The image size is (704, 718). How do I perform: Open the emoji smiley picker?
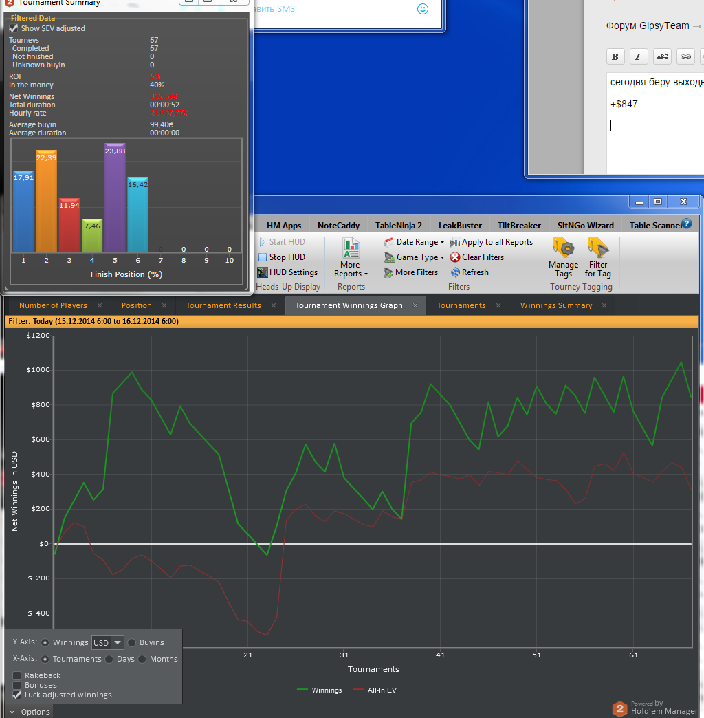click(423, 9)
